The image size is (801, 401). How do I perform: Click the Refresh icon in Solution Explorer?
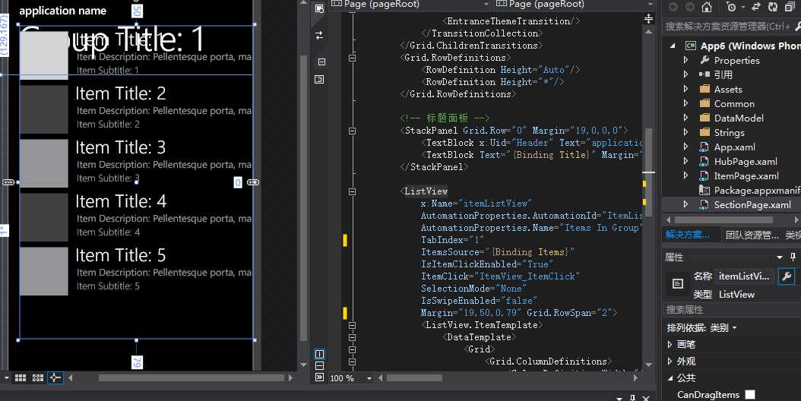[773, 7]
